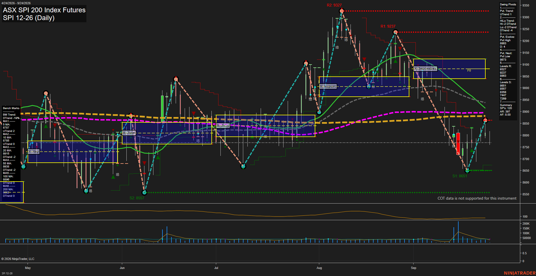Click the 9000 price axis label
The image size is (536, 276).
click(x=526, y=88)
